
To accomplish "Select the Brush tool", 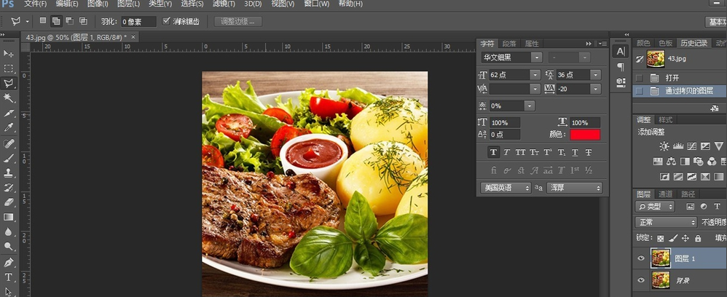I will pyautogui.click(x=8, y=158).
